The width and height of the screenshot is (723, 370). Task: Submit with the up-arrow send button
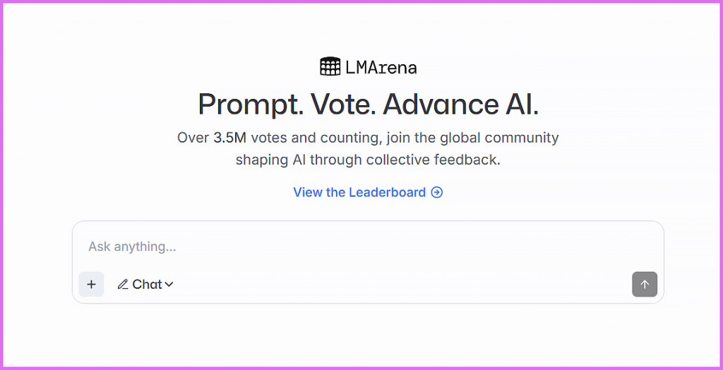click(x=645, y=284)
